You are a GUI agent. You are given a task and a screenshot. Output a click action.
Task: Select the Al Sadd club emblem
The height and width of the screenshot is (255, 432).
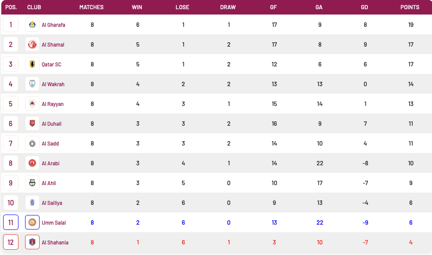32,143
